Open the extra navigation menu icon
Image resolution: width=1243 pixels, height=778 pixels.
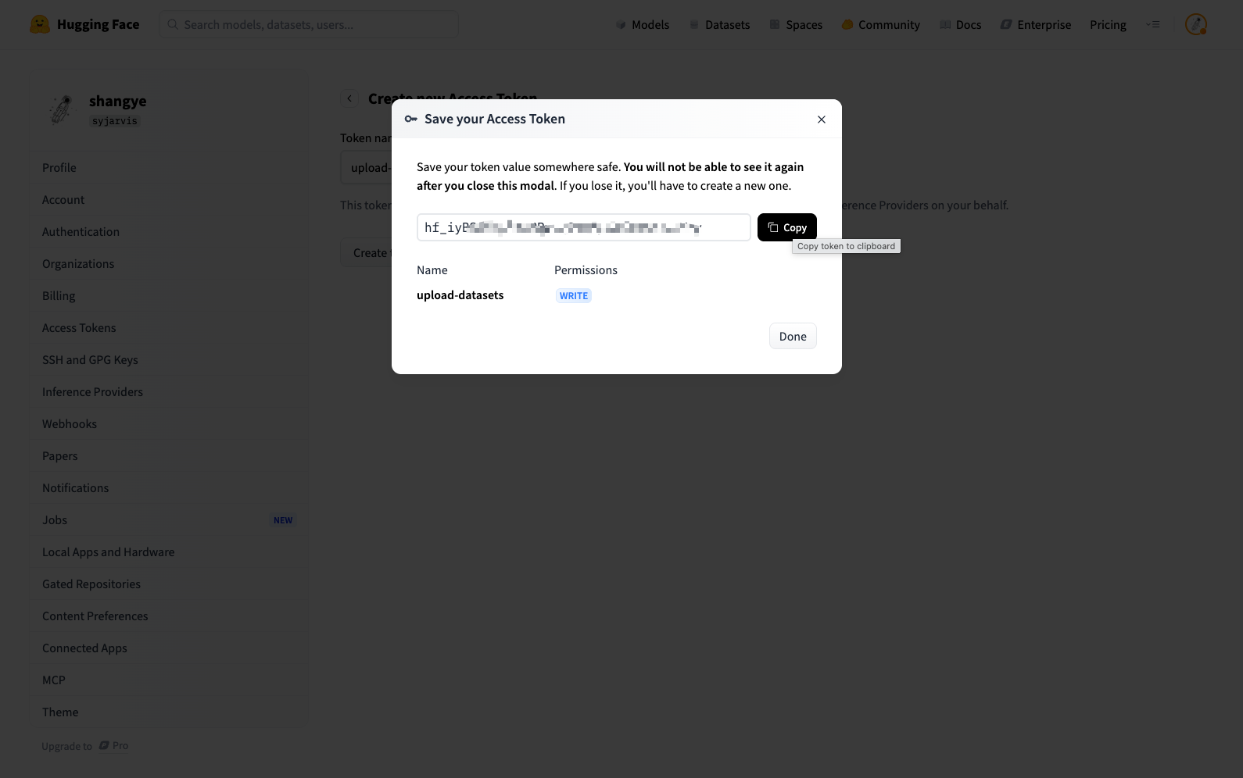point(1153,25)
